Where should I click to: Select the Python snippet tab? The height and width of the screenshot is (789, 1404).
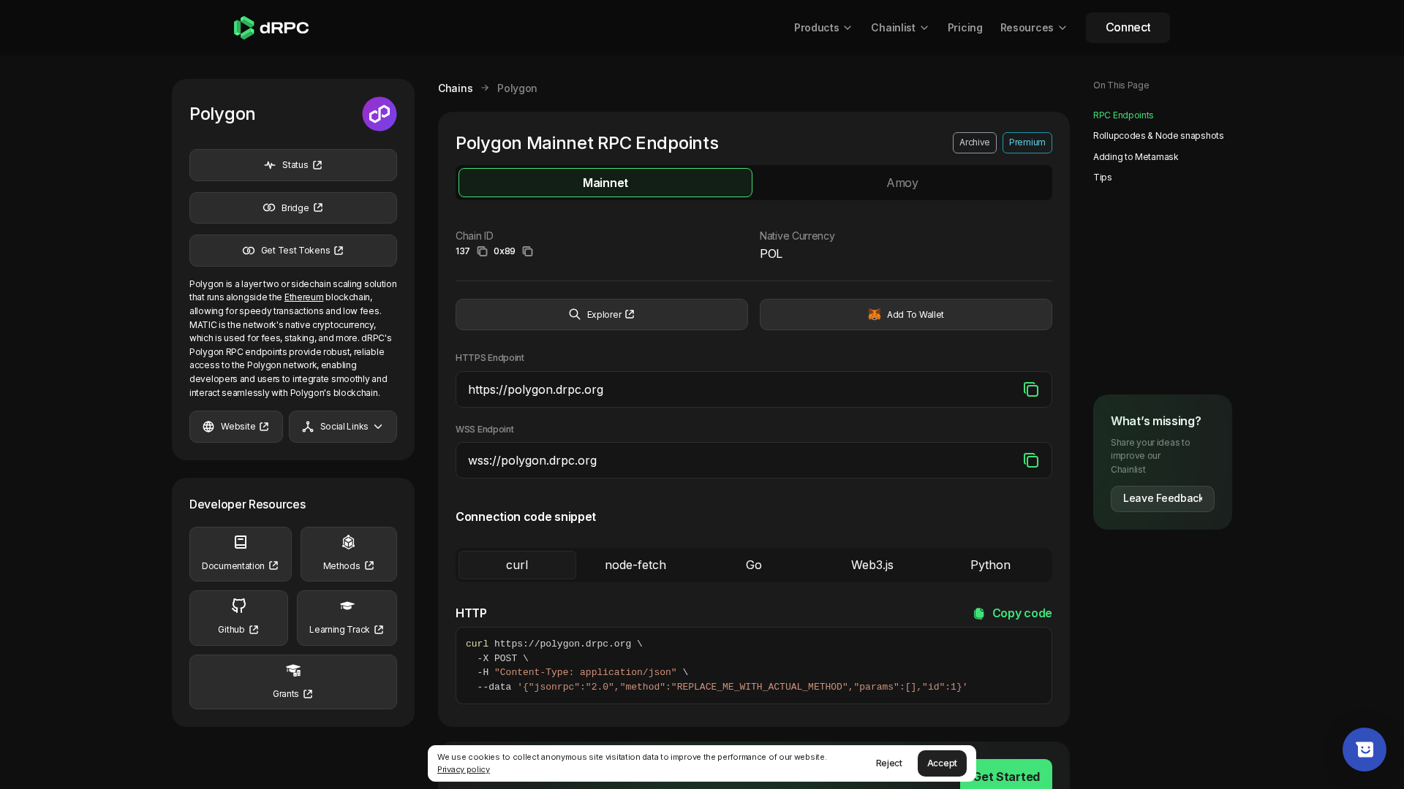click(x=991, y=565)
